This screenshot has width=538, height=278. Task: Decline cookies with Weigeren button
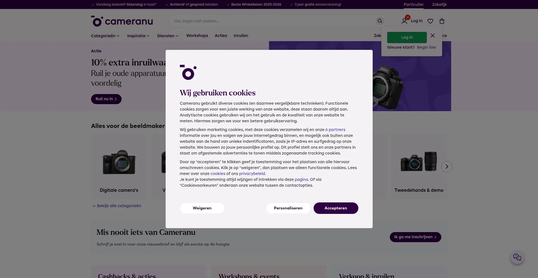(202, 208)
